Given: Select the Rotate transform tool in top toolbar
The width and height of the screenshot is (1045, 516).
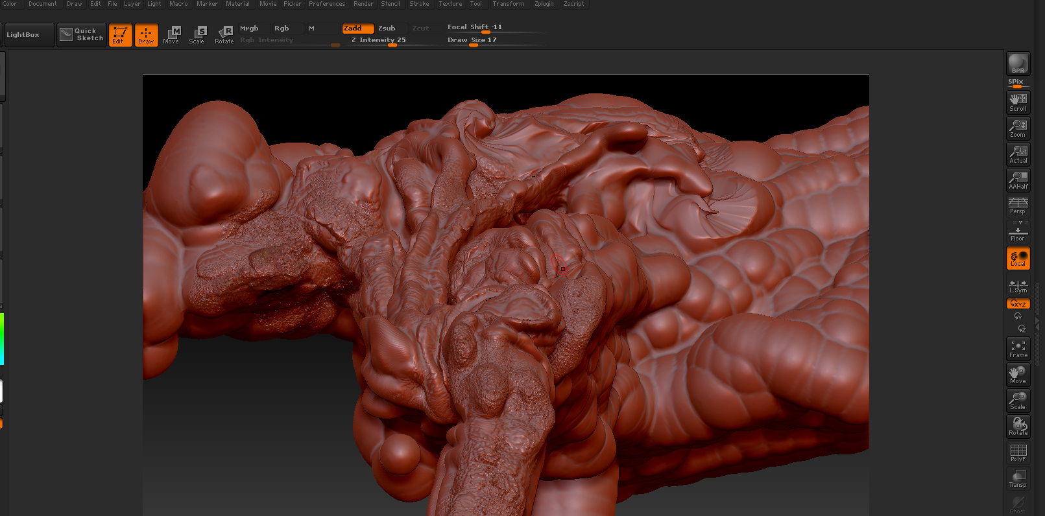Looking at the screenshot, I should tap(224, 35).
